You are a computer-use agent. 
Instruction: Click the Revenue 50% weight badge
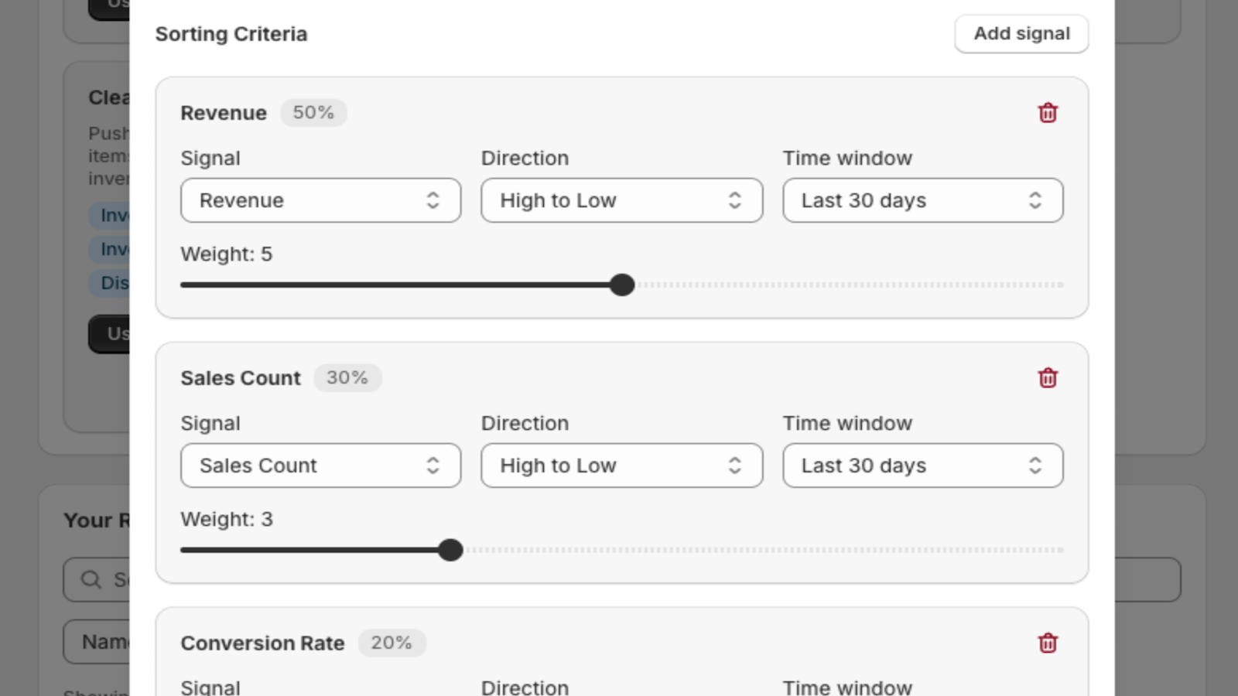pos(313,113)
